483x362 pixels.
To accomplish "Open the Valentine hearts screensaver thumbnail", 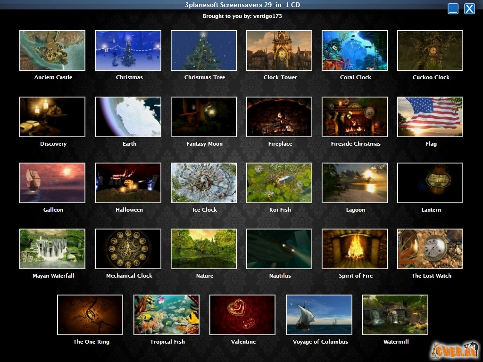I will (x=242, y=315).
